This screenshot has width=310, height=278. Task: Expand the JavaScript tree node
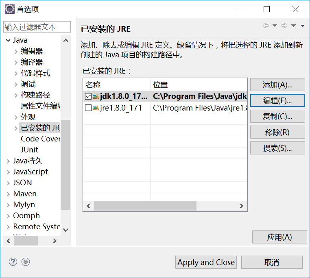pyautogui.click(x=8, y=172)
